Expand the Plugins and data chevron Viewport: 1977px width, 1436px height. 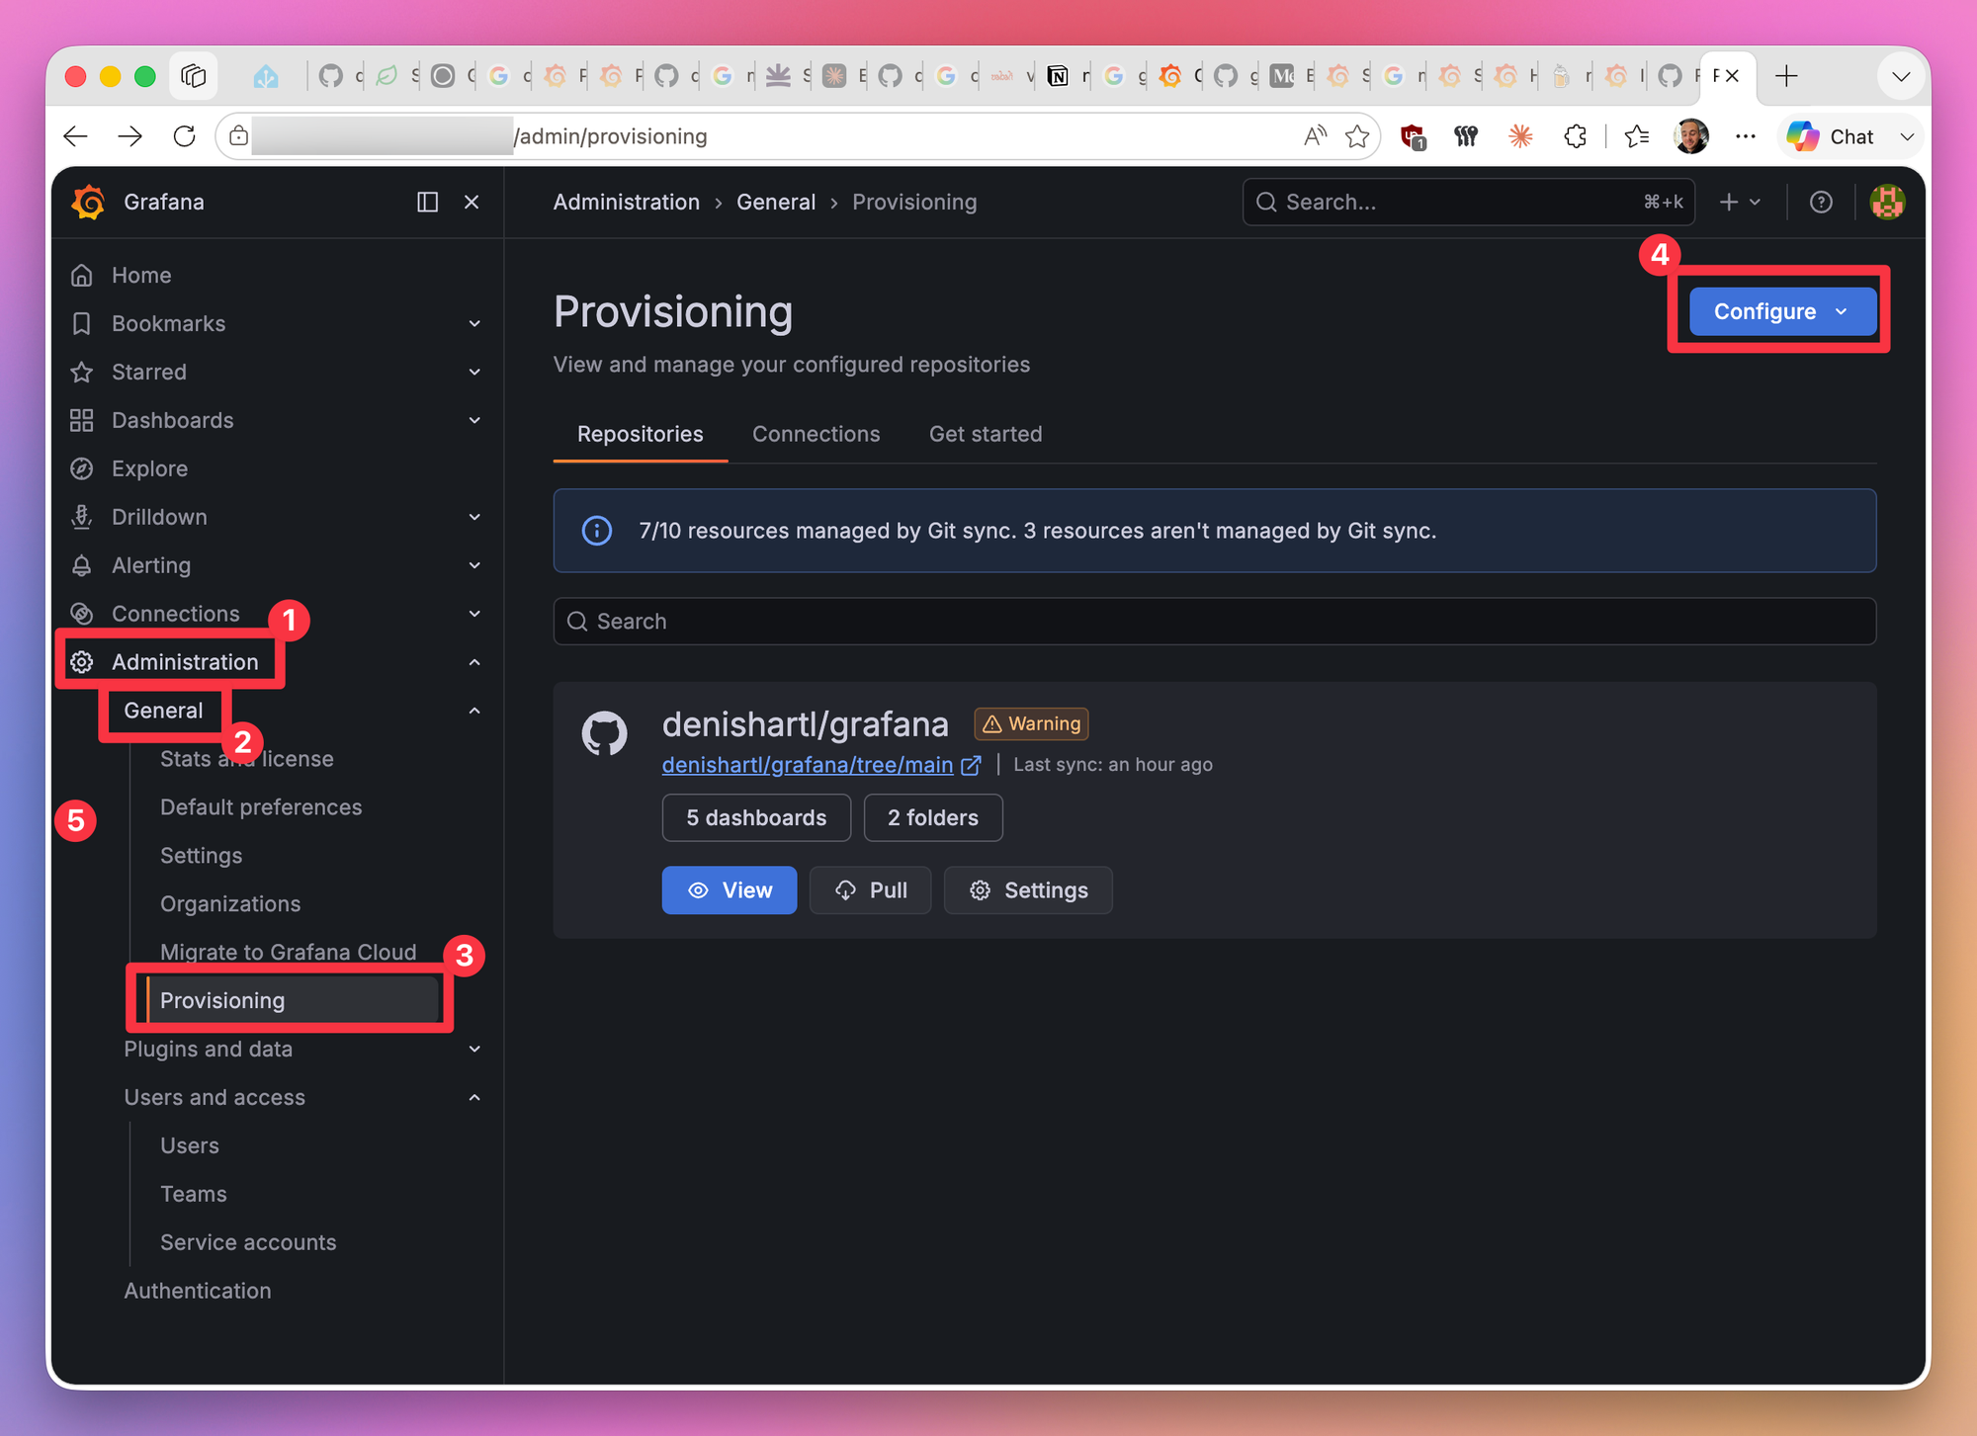coord(474,1049)
